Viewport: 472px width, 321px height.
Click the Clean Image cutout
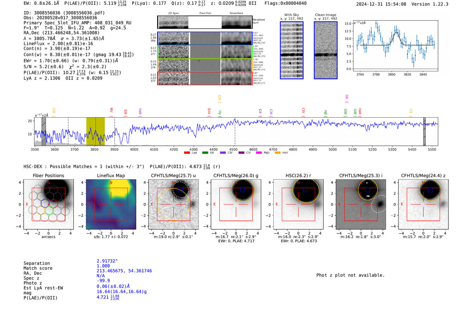pos(326,50)
